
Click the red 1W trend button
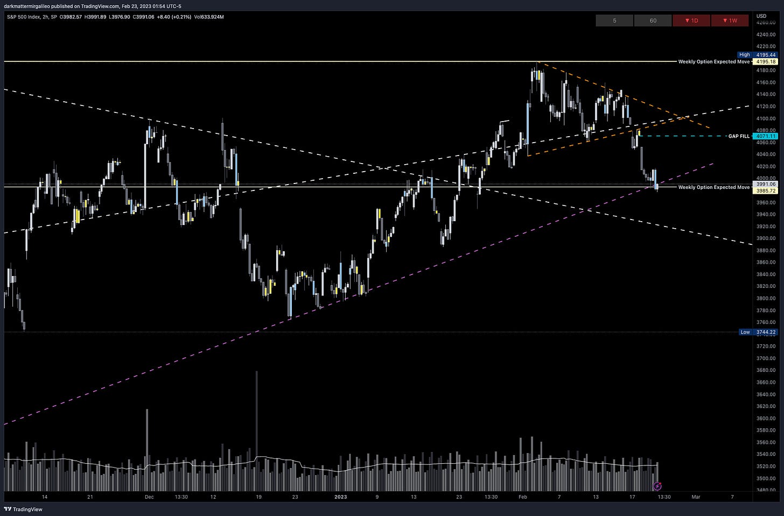(730, 20)
